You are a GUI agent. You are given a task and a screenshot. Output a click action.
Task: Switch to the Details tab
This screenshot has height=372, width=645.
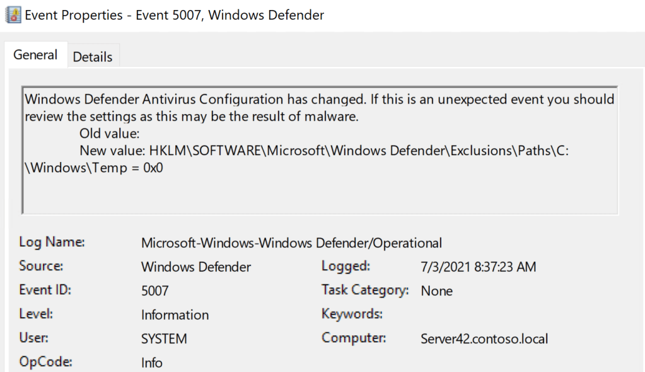pos(93,57)
